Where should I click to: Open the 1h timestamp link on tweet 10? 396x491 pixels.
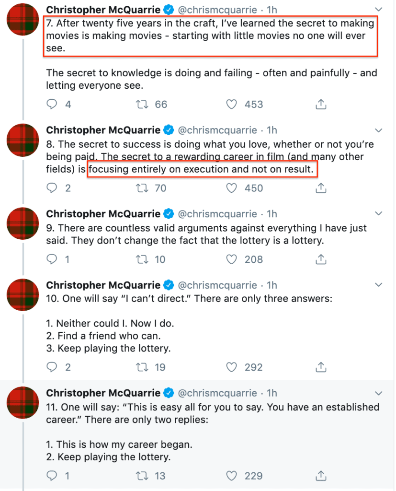tap(271, 285)
